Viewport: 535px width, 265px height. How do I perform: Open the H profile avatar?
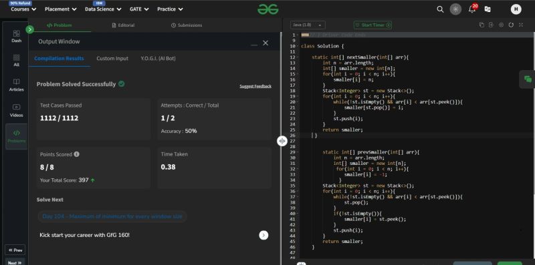pyautogui.click(x=516, y=9)
